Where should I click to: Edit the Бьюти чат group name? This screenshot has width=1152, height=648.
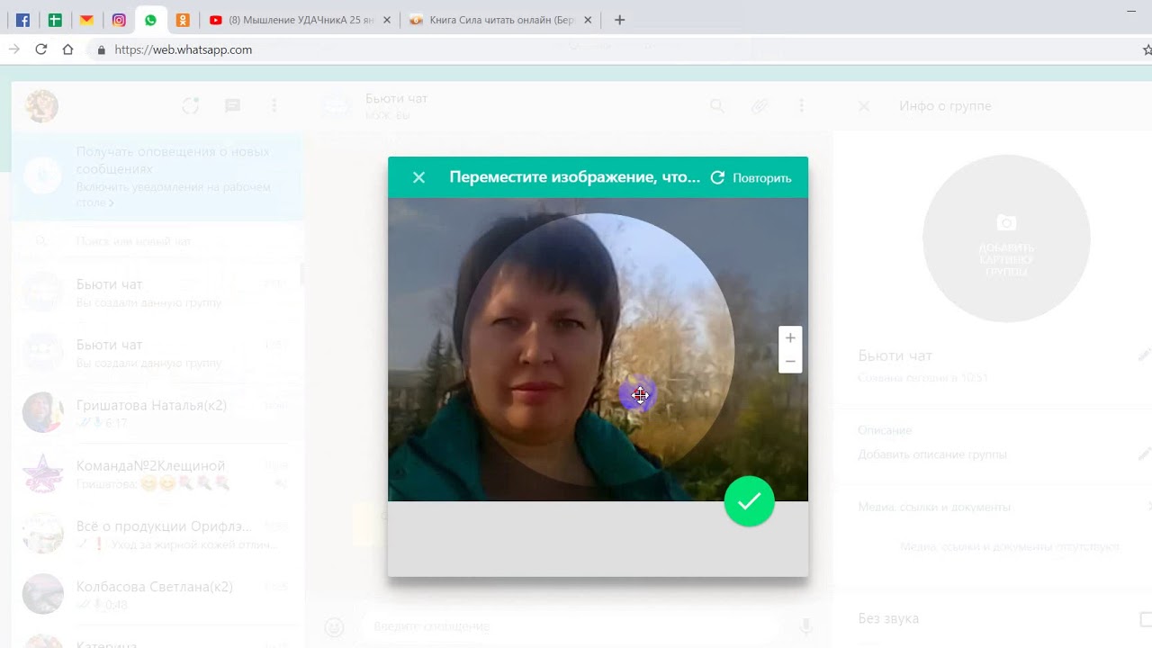[1145, 355]
